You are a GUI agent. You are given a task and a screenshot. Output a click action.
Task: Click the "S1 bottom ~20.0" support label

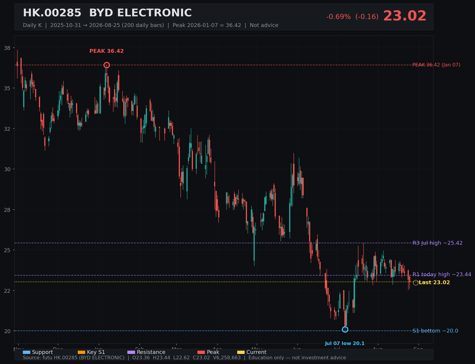pos(435,331)
